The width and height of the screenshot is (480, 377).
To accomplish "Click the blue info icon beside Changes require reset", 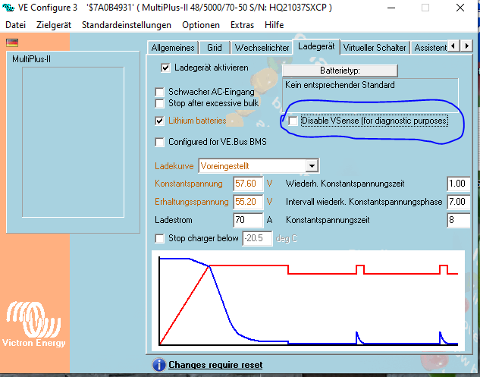I will point(159,365).
